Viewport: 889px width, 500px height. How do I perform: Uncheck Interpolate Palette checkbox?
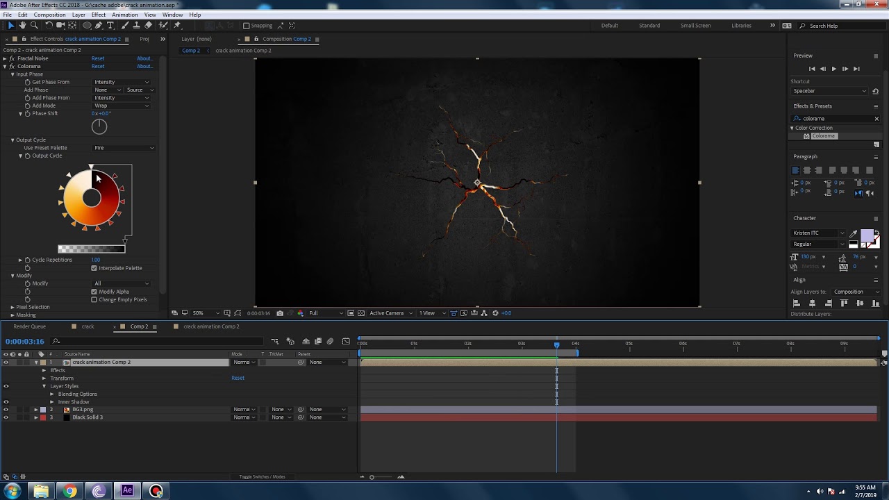(x=94, y=268)
